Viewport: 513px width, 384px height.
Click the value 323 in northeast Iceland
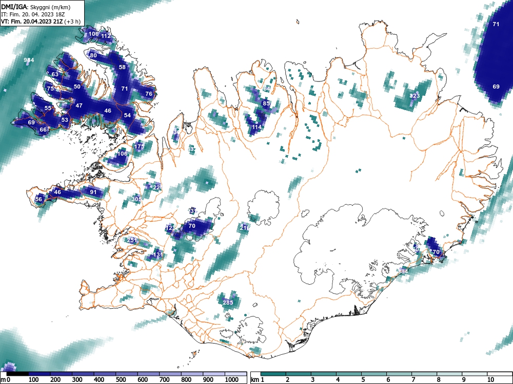(415, 96)
